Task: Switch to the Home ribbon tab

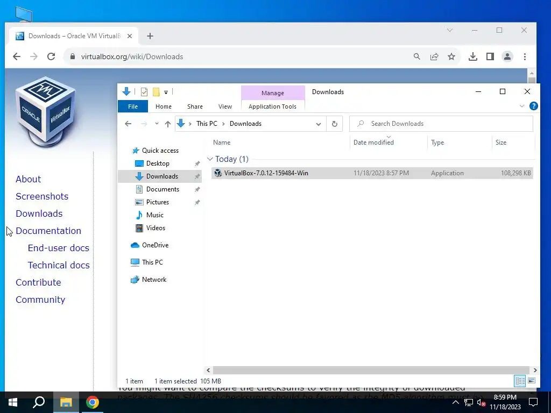Action: pyautogui.click(x=164, y=106)
